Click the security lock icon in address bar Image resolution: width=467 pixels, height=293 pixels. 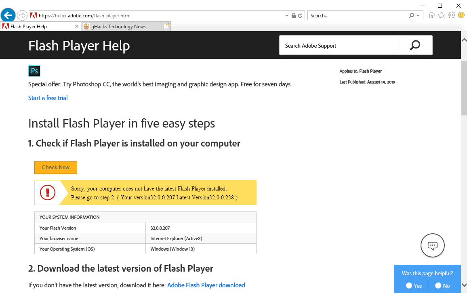click(x=294, y=15)
